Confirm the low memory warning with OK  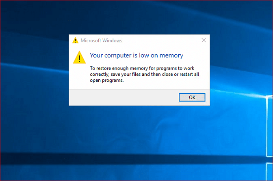pos(192,97)
